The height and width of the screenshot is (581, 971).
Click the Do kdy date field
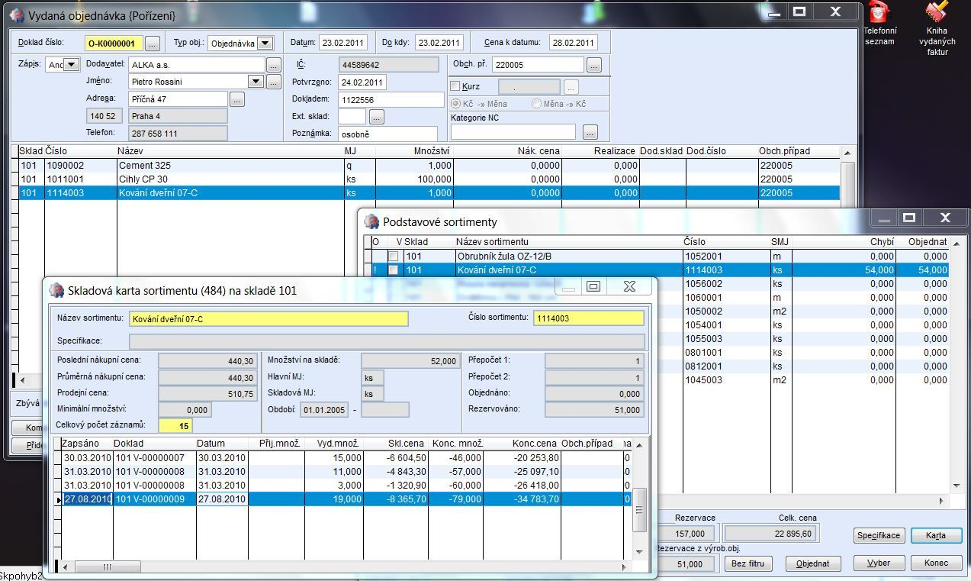(439, 43)
